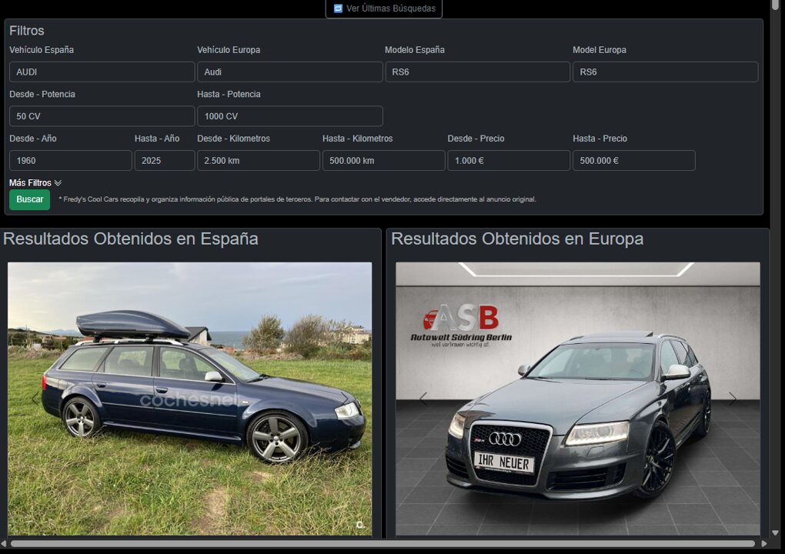
Task: Click the vertical scrollbar down arrow
Action: (775, 532)
